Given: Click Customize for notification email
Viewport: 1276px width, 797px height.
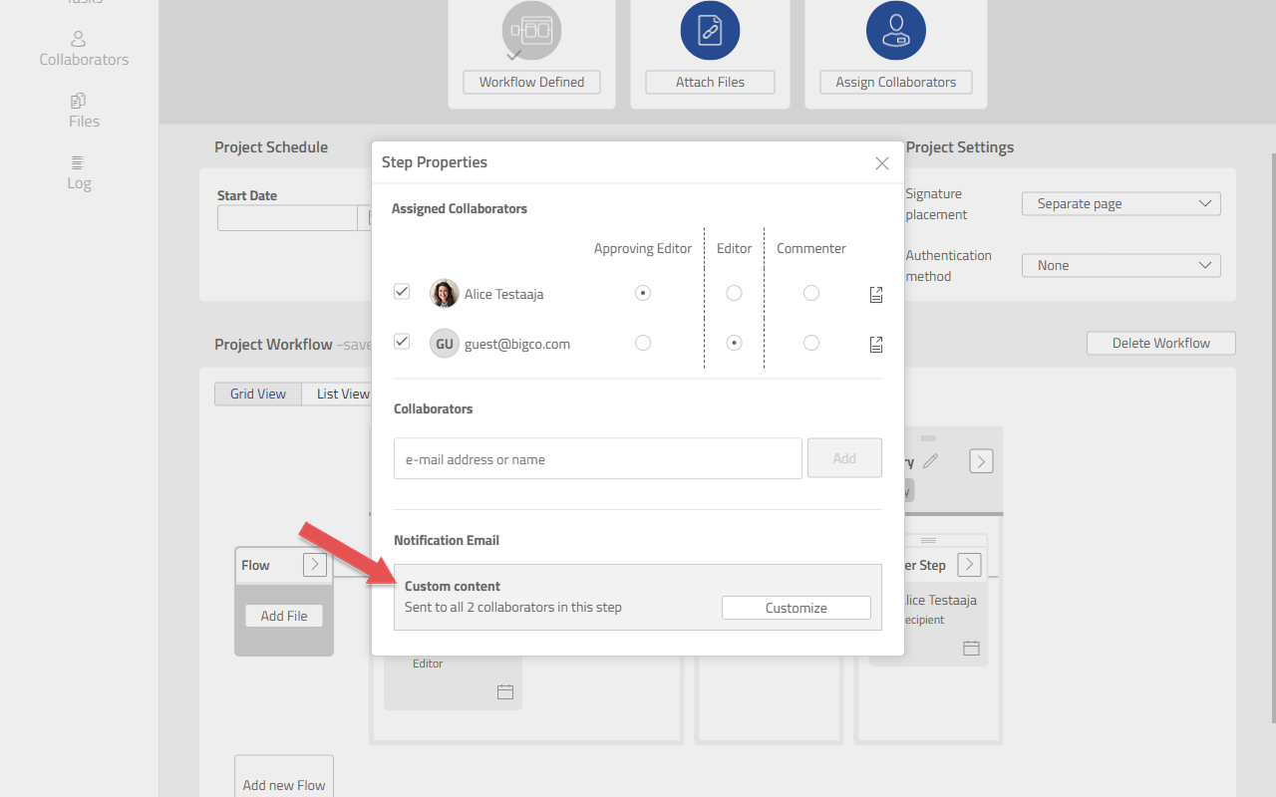Looking at the screenshot, I should pos(797,608).
